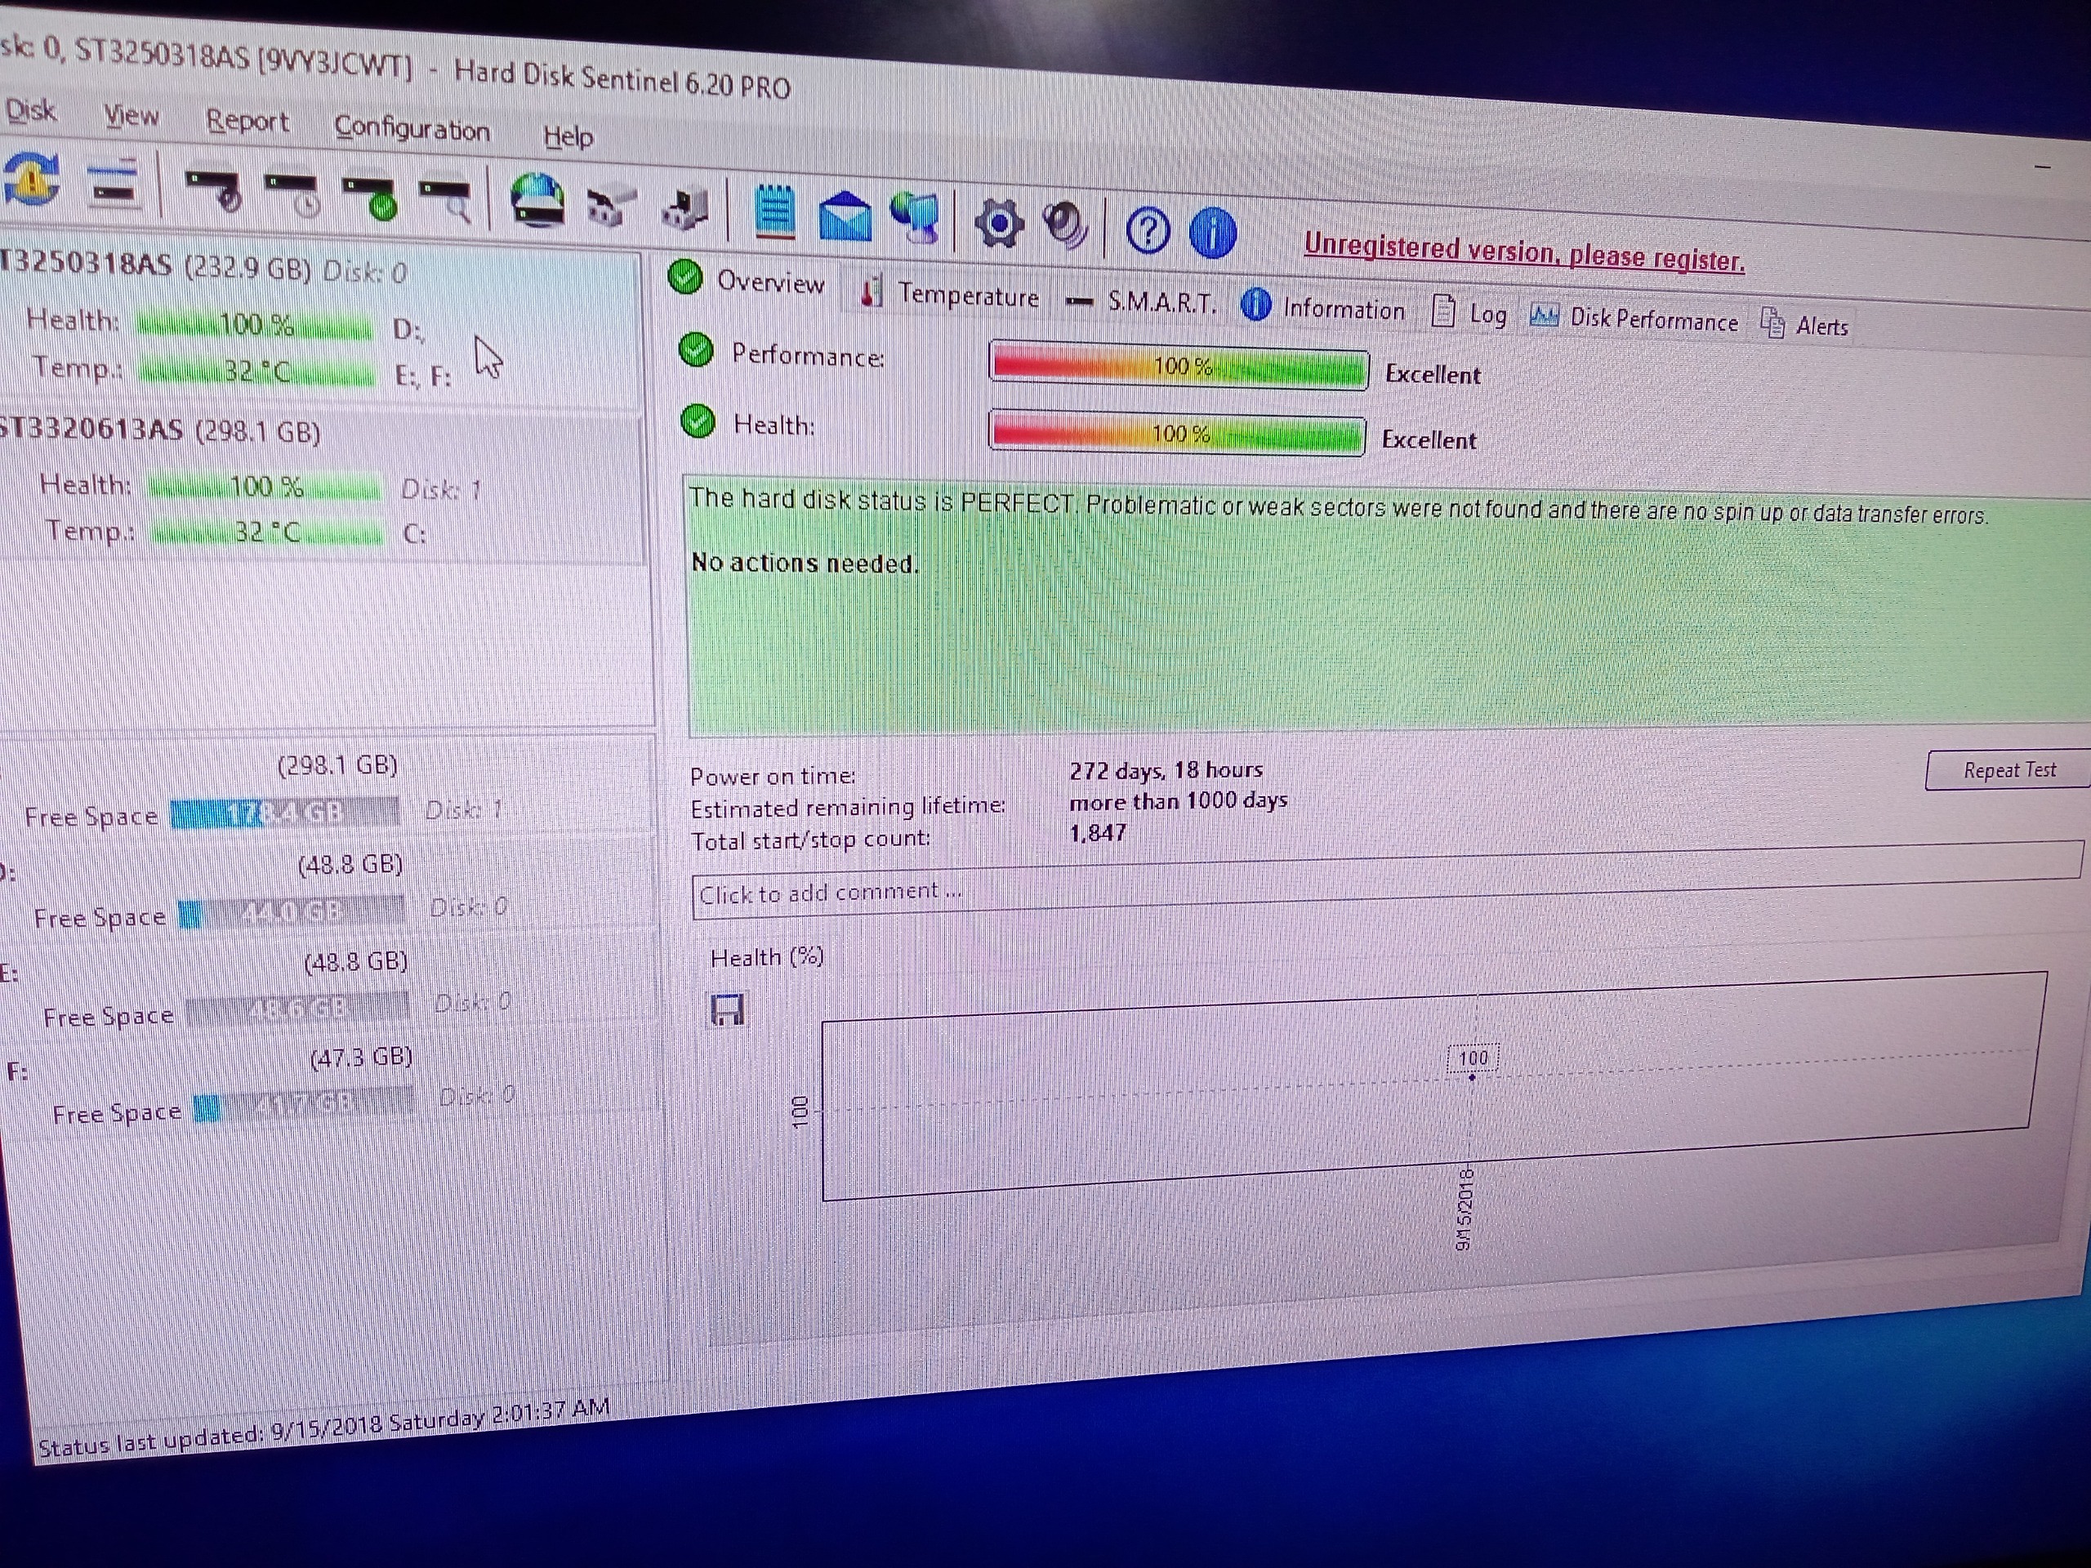Image resolution: width=2091 pixels, height=1568 pixels.
Task: Click the 9/15/2018 date label on chart
Action: (1465, 1208)
